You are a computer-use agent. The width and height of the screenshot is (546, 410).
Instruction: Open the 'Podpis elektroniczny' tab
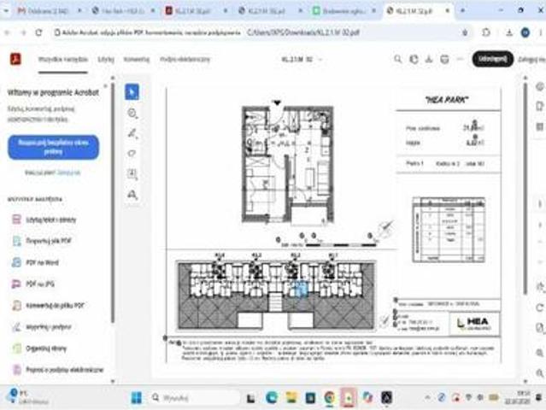pyautogui.click(x=185, y=59)
